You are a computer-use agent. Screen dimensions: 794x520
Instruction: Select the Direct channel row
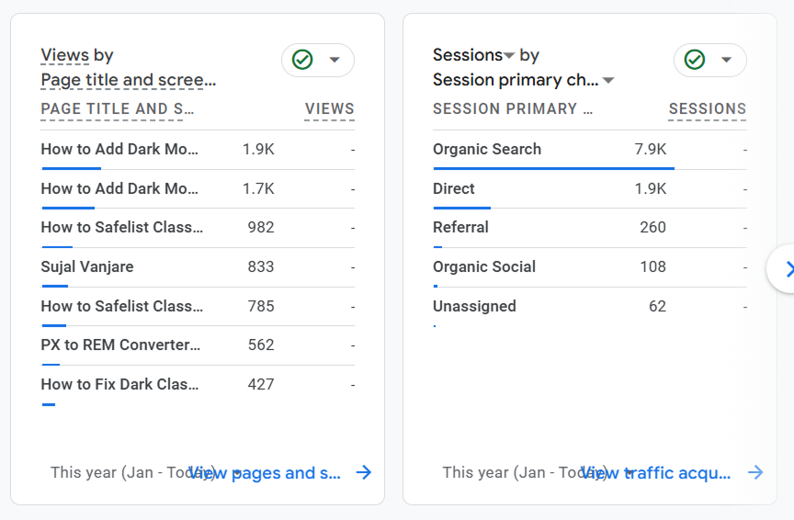click(454, 189)
